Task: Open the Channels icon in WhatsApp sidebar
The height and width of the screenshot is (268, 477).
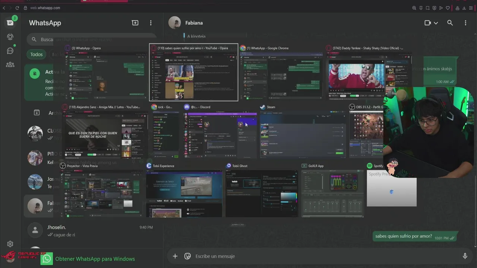Action: [10, 51]
